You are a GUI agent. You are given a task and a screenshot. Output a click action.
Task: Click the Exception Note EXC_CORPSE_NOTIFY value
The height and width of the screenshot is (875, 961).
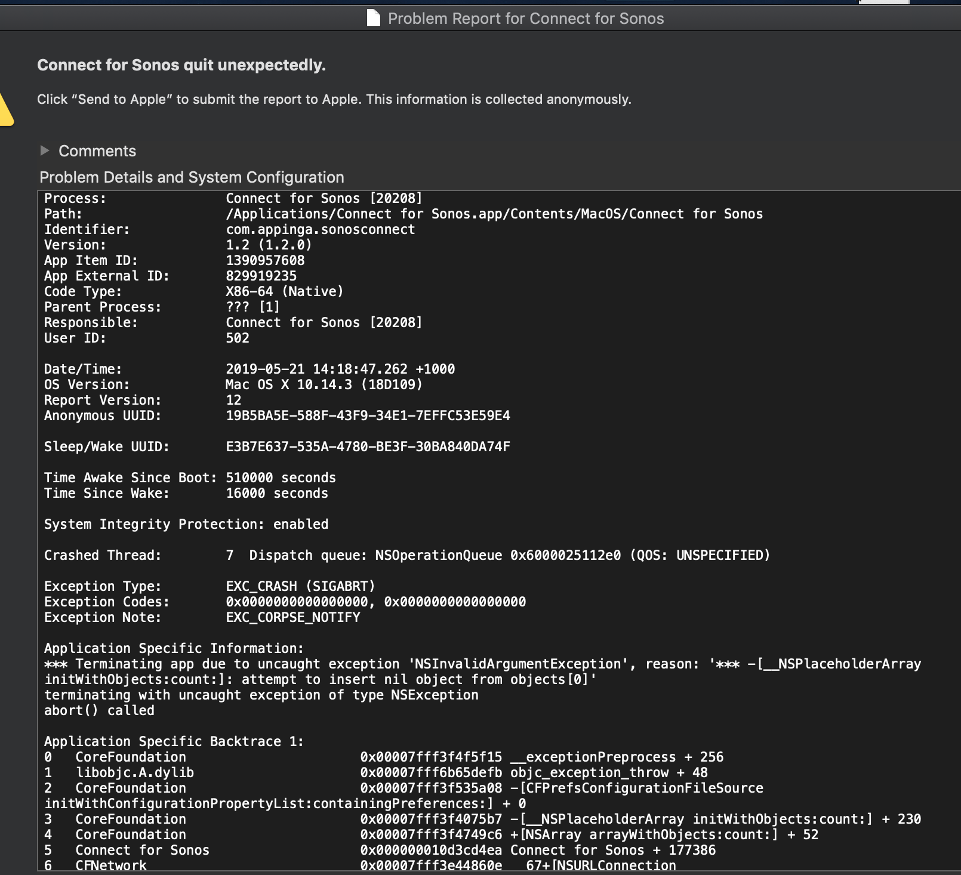coord(292,617)
